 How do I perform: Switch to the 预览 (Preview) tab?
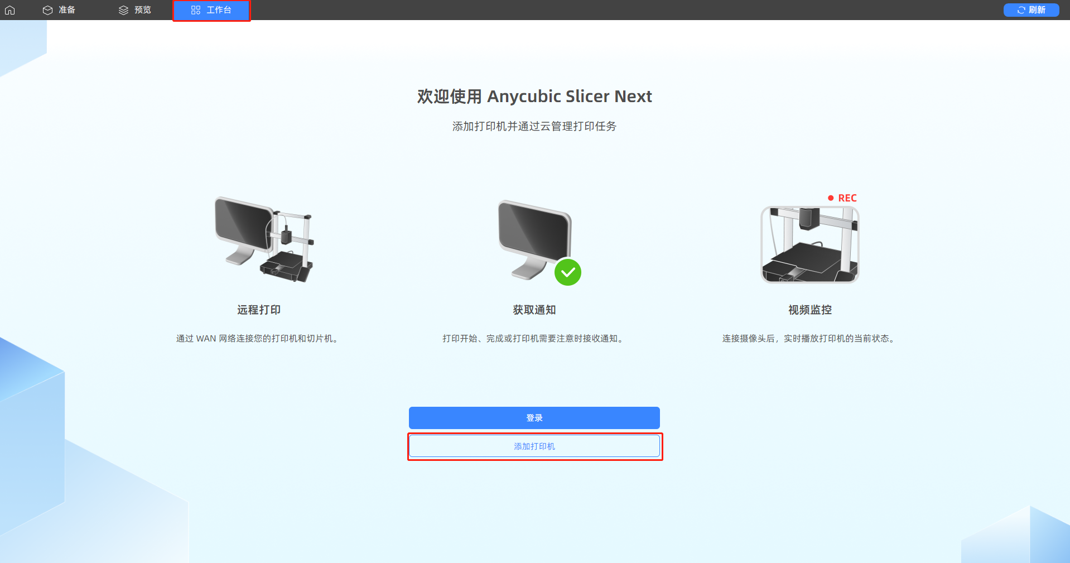click(x=135, y=10)
